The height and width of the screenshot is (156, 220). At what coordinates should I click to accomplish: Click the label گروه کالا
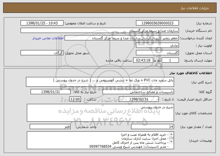205,92
